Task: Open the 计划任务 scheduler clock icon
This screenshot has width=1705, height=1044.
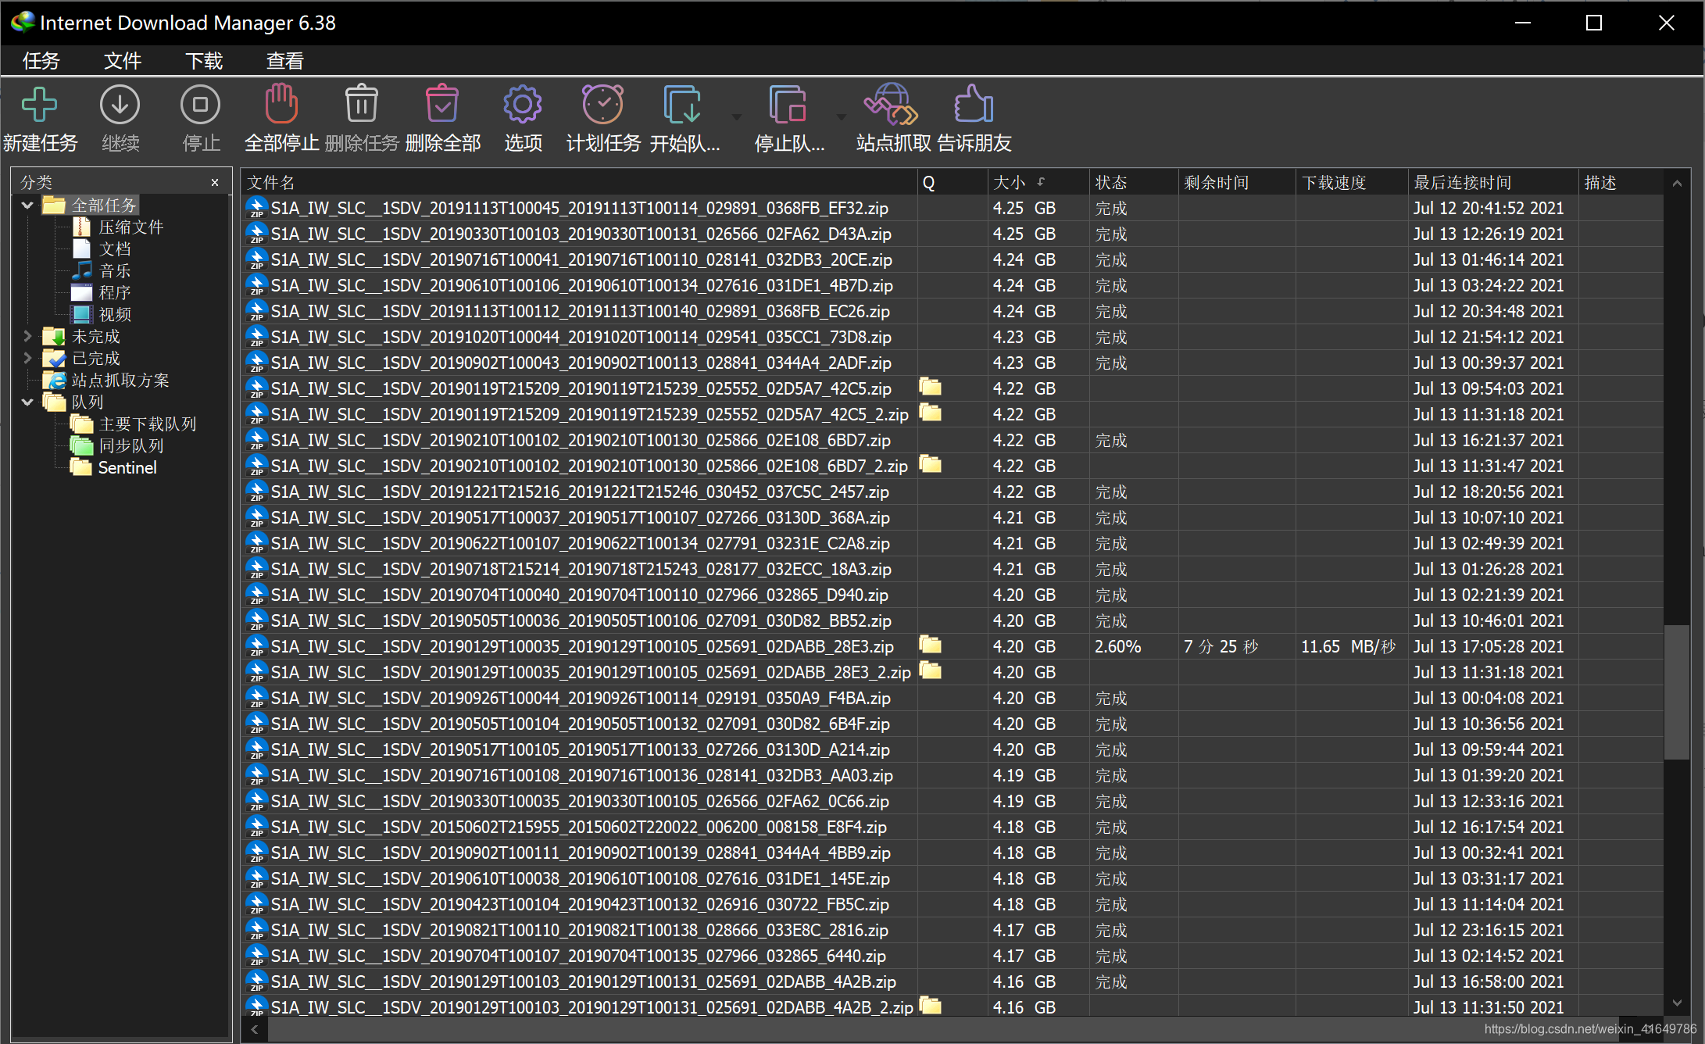Action: pyautogui.click(x=602, y=105)
